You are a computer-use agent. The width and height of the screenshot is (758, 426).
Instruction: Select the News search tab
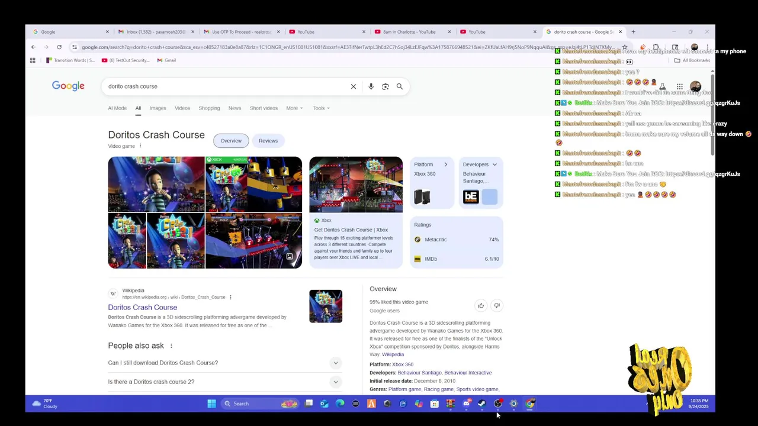pyautogui.click(x=235, y=108)
